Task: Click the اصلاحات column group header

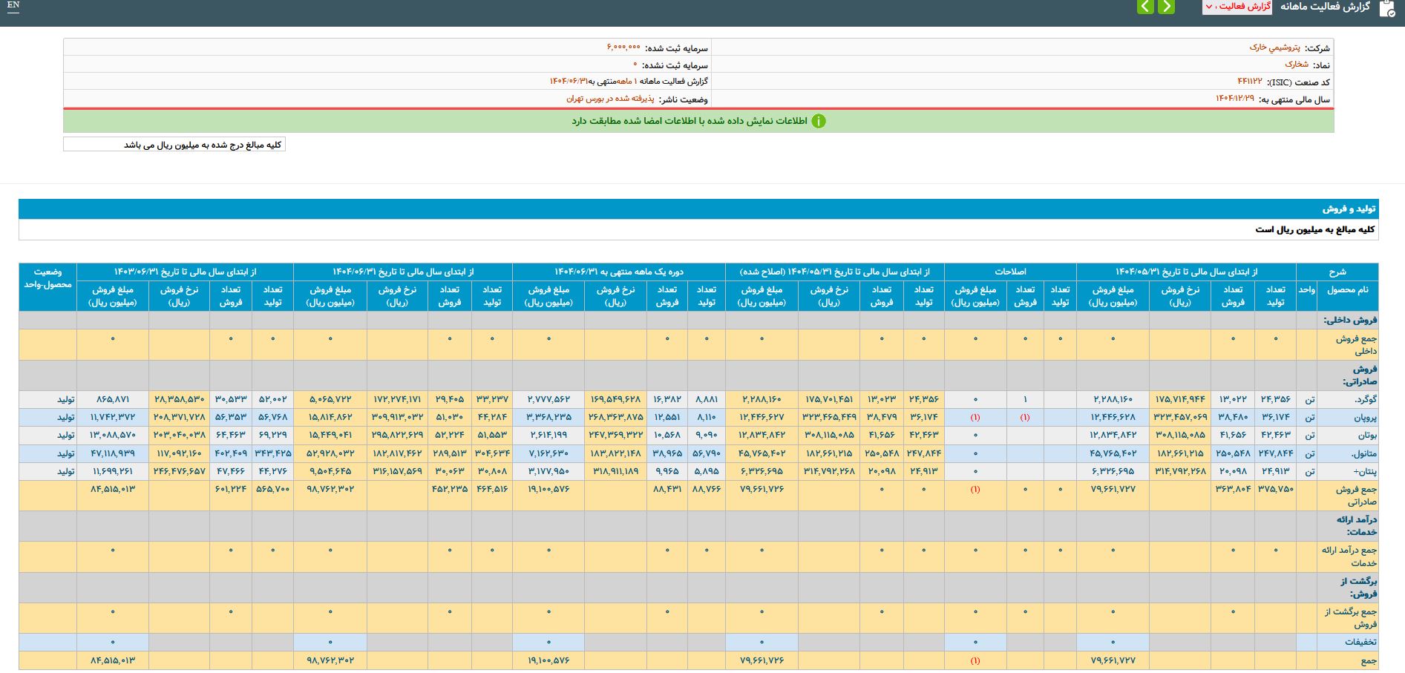Action: pos(1010,272)
